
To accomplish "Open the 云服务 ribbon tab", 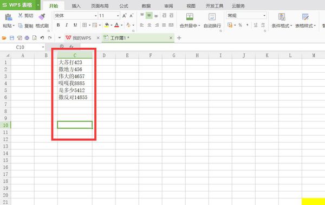I will coord(238,6).
